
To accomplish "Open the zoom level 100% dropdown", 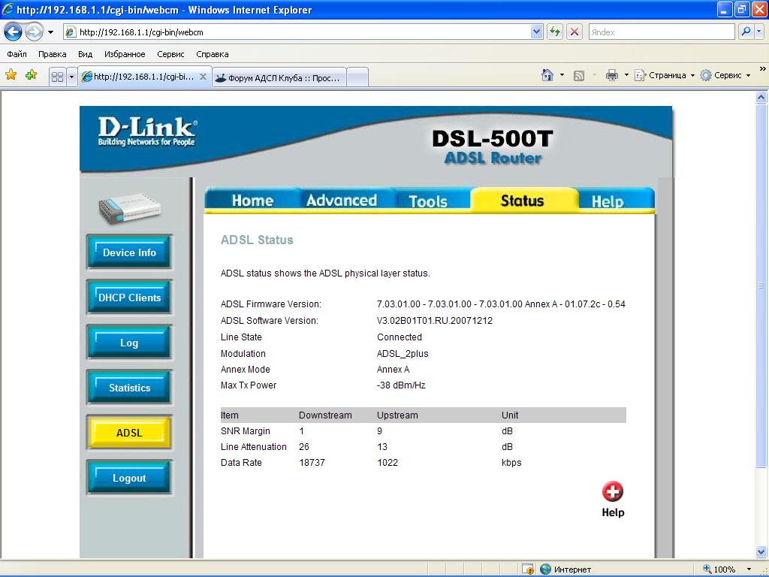I will pos(749,569).
